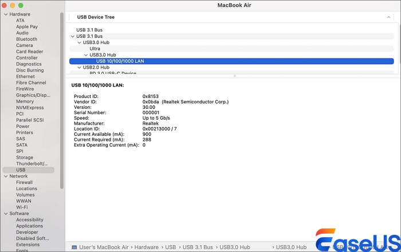
Task: Open Disc Burning in the sidebar
Action: (30, 70)
